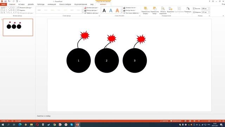Apply the orange outlined WordArt style A
This screenshot has width=225, height=127.
[117, 10]
